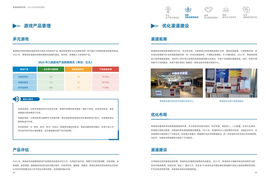The width and height of the screenshot is (270, 183).
Task: Click the 优化渠道建设 main heading
Action: 175,26
